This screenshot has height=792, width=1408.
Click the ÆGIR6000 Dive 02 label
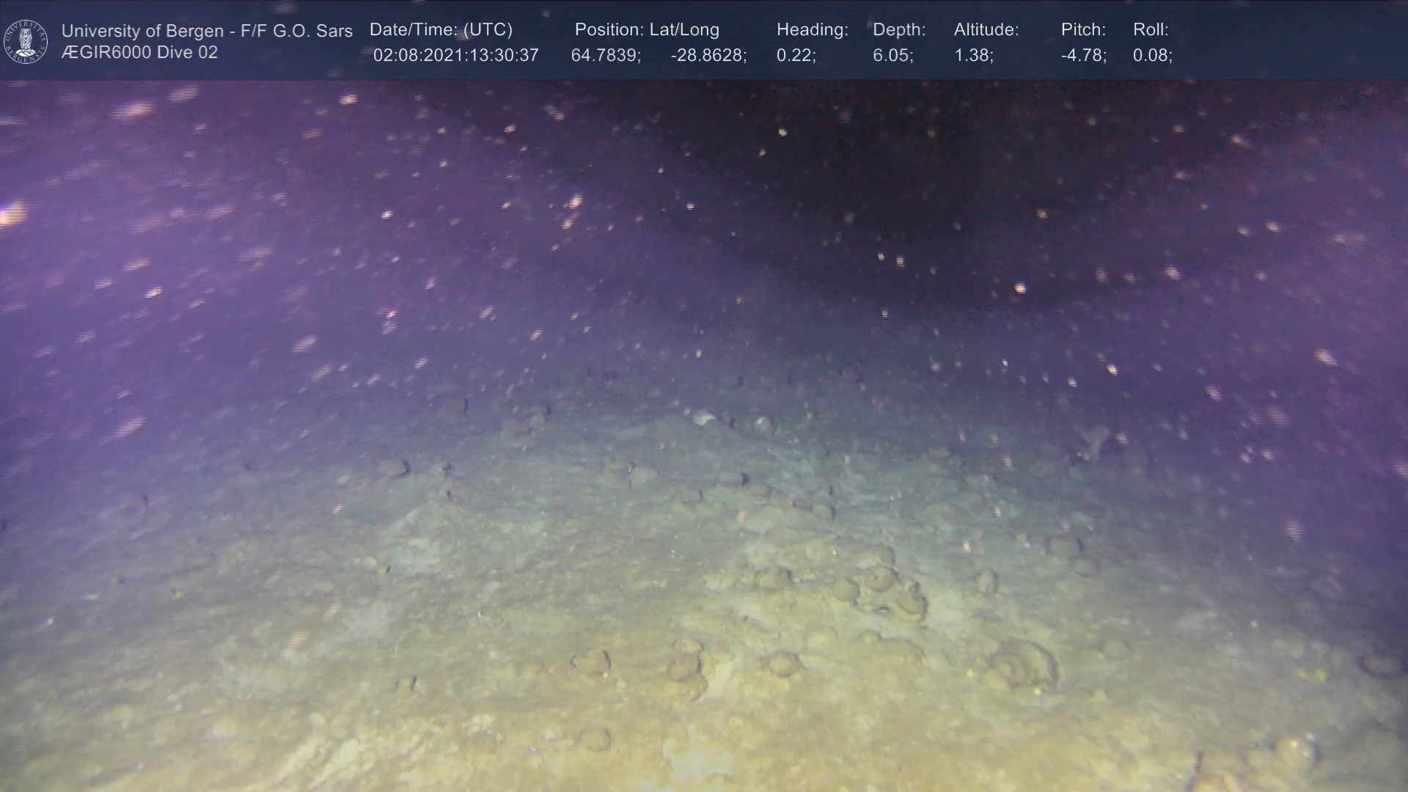pyautogui.click(x=139, y=53)
